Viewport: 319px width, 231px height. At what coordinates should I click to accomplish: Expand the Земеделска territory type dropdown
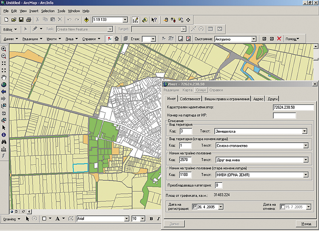[304, 131]
